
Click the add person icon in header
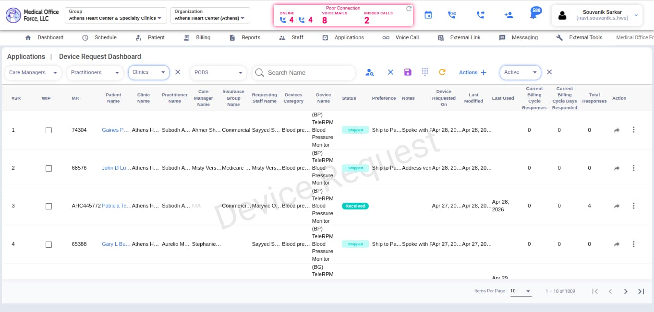(x=509, y=15)
